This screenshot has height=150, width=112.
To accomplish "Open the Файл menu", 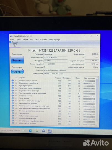I will [12, 39].
